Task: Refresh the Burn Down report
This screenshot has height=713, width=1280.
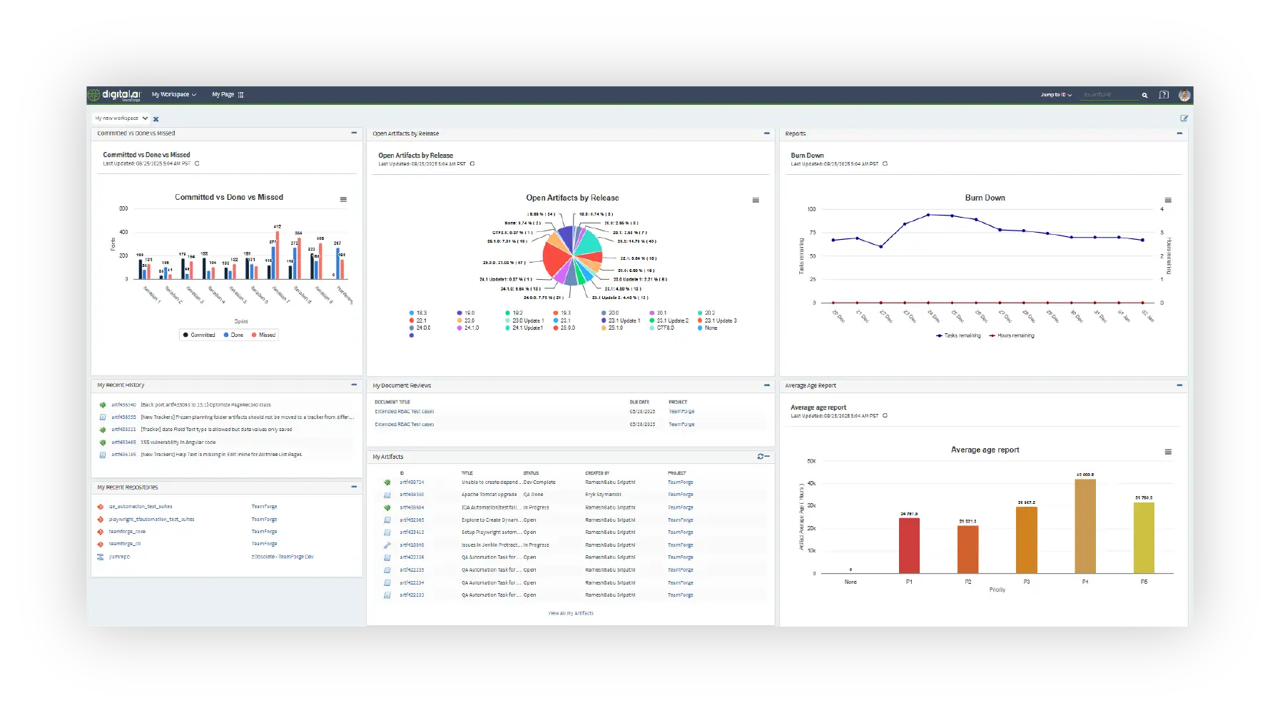Action: pos(885,164)
